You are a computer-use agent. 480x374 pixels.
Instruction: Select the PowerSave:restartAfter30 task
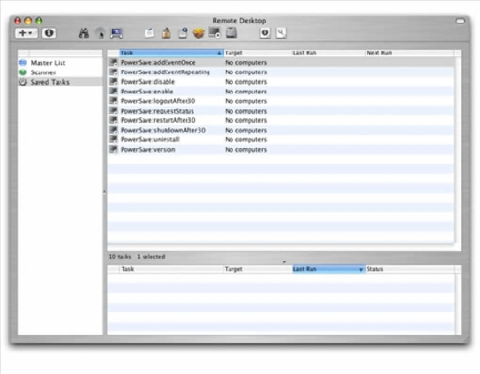281,120
